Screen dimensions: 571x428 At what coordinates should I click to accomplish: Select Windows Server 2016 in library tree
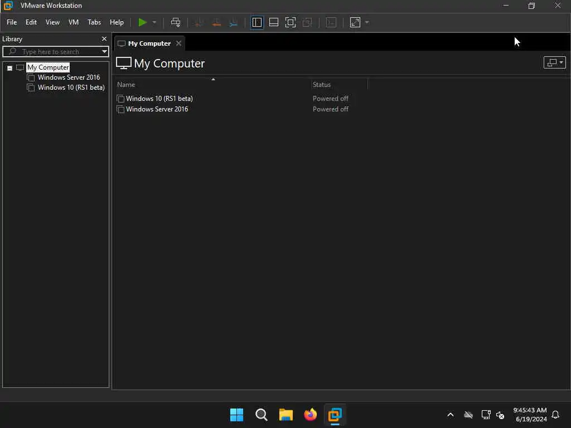click(69, 77)
